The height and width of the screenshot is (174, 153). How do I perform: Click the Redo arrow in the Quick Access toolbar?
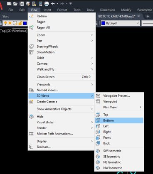pyautogui.click(x=62, y=4)
